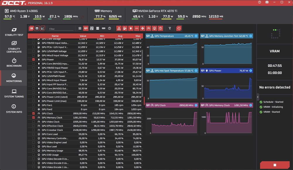Sort the table by Max column
The width and height of the screenshot is (293, 170).
coord(138,36)
